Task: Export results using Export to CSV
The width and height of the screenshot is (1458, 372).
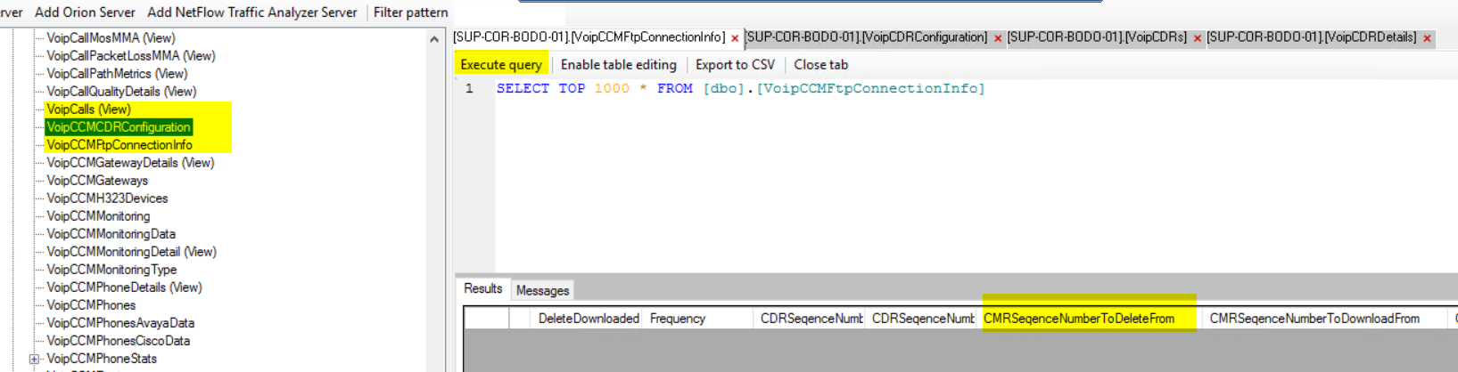Action: click(x=735, y=64)
